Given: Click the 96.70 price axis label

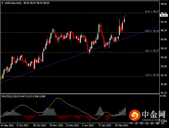Looking at the screenshot, I should (164, 31).
